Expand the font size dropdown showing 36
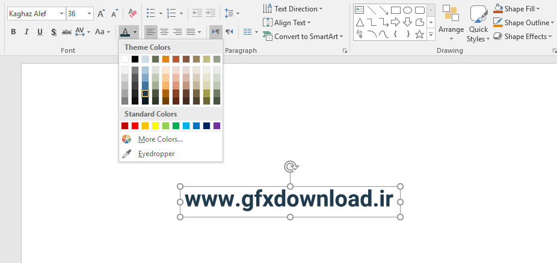 pyautogui.click(x=90, y=13)
